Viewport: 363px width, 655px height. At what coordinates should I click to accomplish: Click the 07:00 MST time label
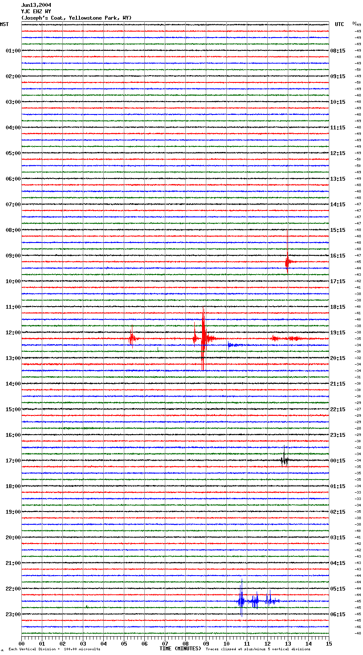tap(13, 205)
